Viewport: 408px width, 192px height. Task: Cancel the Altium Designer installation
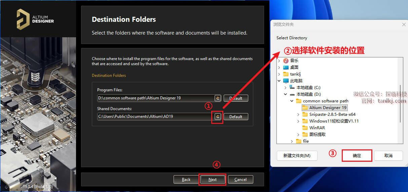click(x=240, y=179)
